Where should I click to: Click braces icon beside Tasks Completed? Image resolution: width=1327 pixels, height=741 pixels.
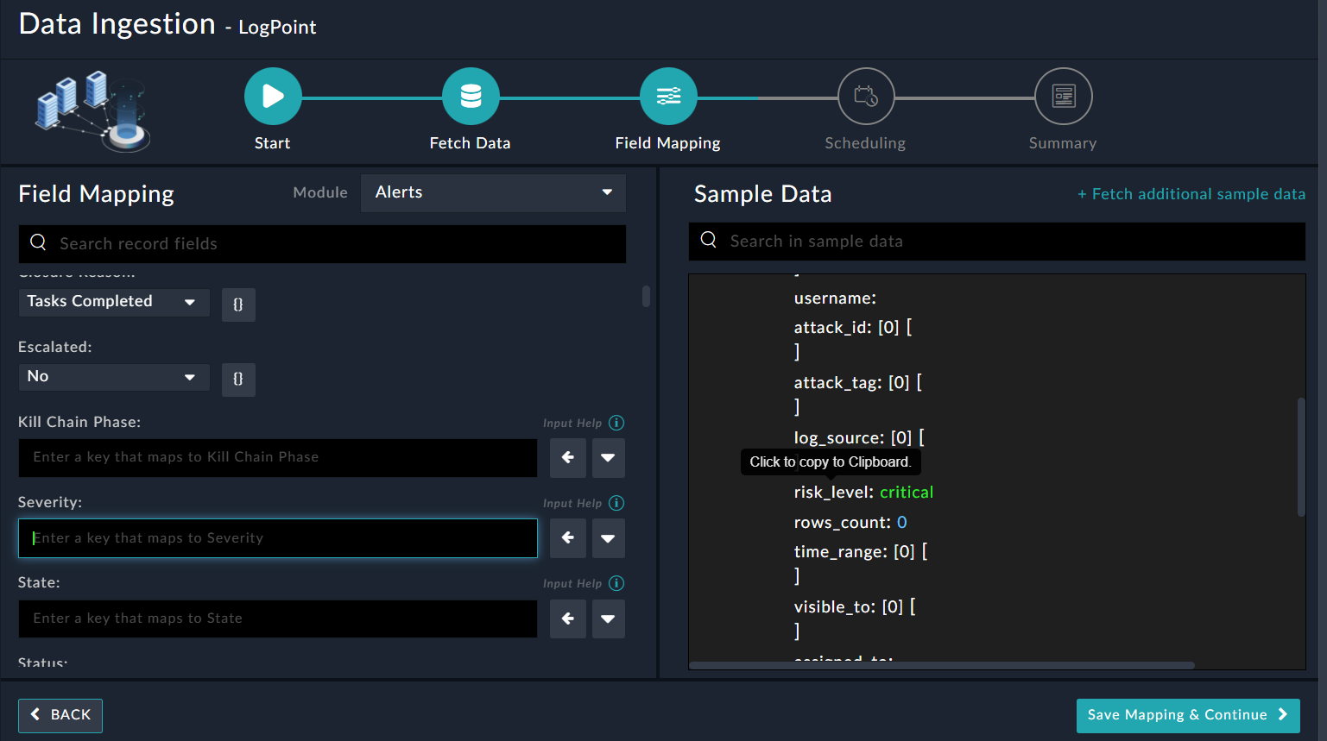[x=238, y=305]
